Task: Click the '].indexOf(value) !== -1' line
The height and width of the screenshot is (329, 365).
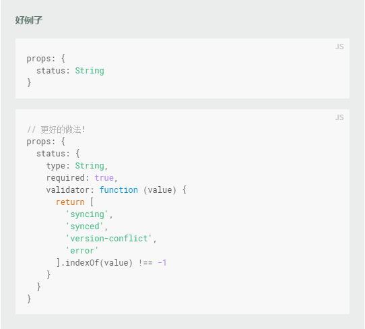Action: tap(111, 263)
